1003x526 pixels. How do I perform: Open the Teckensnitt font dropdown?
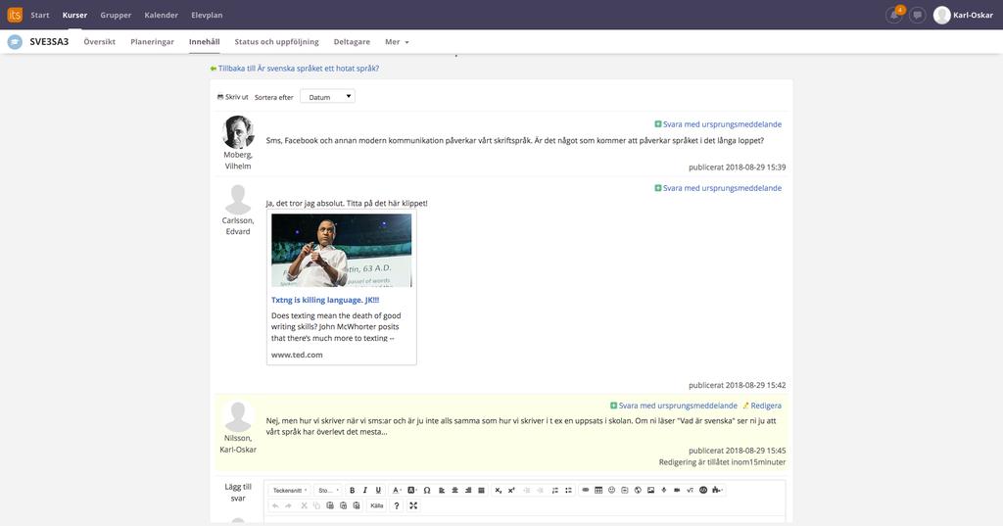click(290, 490)
